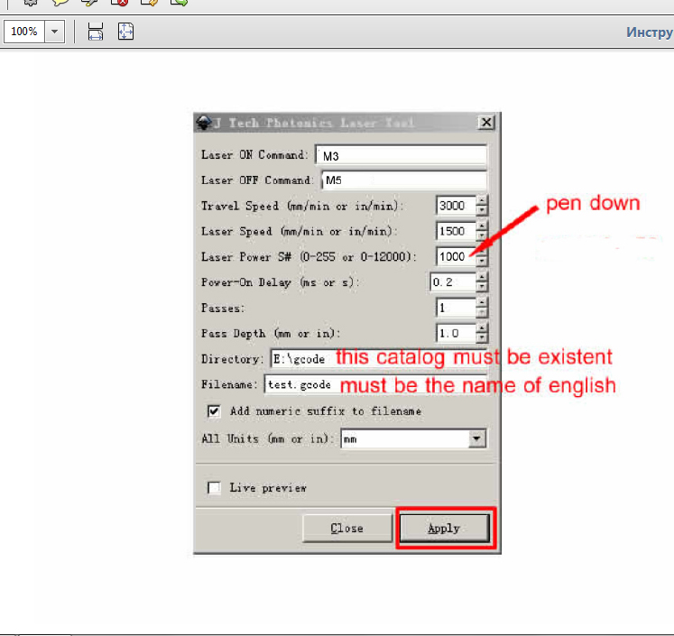This screenshot has height=636, width=674.
Task: Click the 'Pass Depth (mm or in):' label
Action: pyautogui.click(x=271, y=334)
